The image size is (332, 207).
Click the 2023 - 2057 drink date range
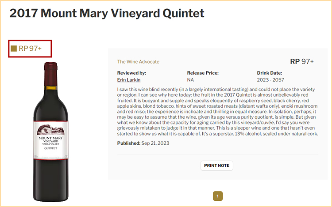(x=270, y=80)
